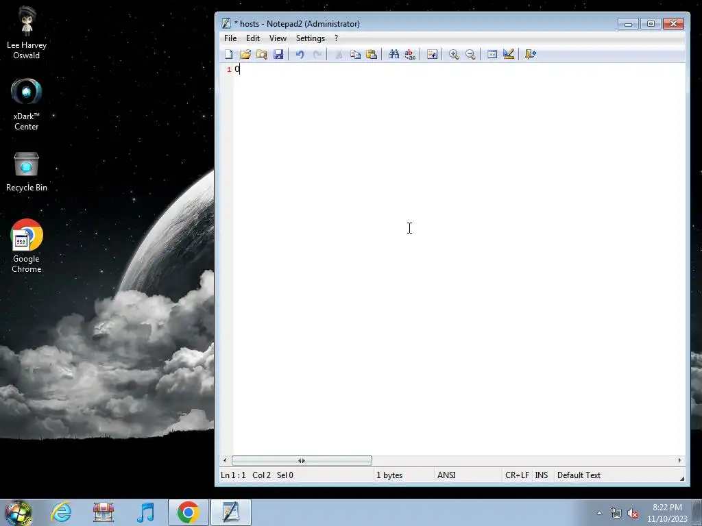Click the horizontal scrollbar thumb

(302, 460)
